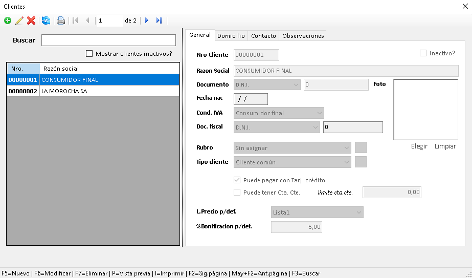Click the Buscar search input field
472x278 pixels.
pyautogui.click(x=108, y=40)
